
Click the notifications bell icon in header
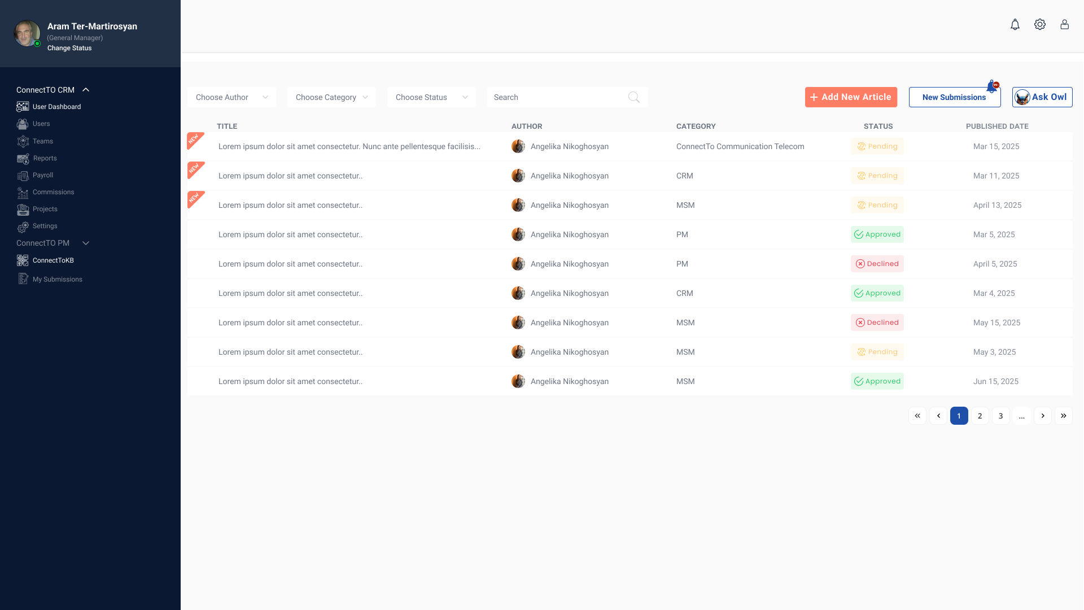pyautogui.click(x=1015, y=25)
